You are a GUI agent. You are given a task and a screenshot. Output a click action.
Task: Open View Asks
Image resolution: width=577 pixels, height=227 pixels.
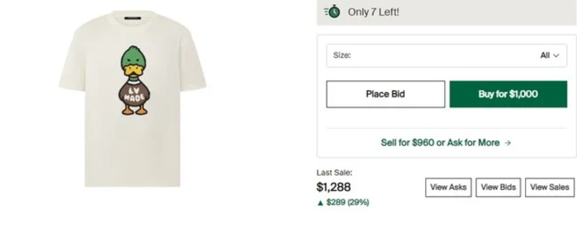click(x=449, y=187)
